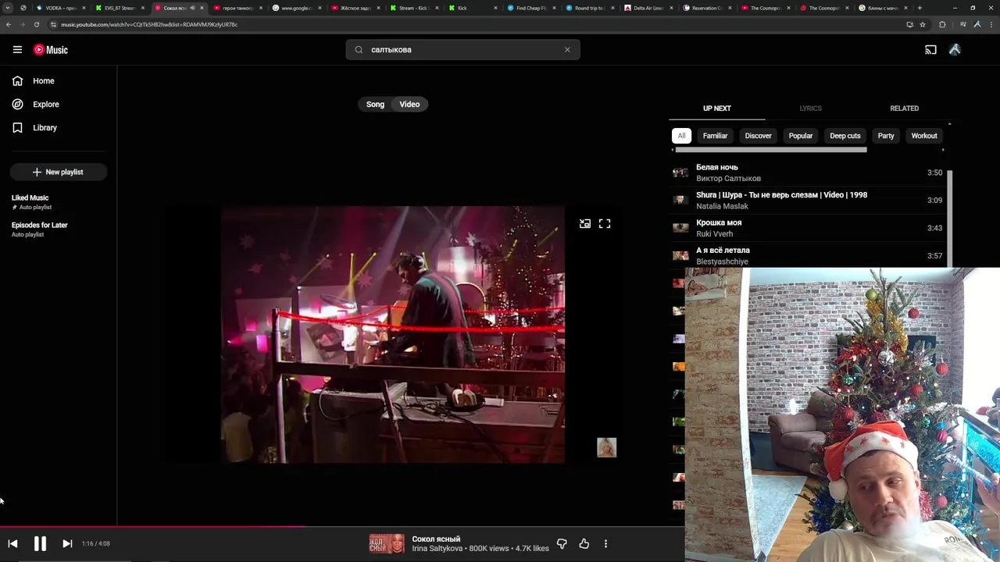Dislike the current song
1000x562 pixels.
[562, 544]
